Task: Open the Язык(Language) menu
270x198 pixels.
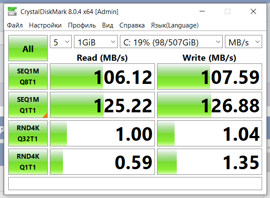Action: pyautogui.click(x=175, y=25)
